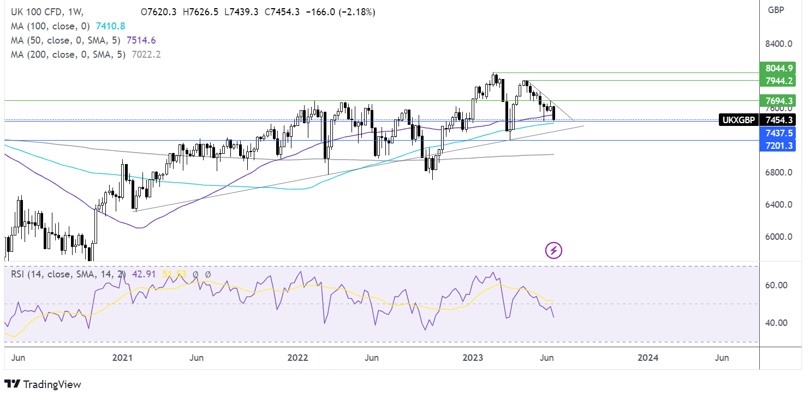Click the blue 7437.5 price label
810x393 pixels.
click(777, 132)
